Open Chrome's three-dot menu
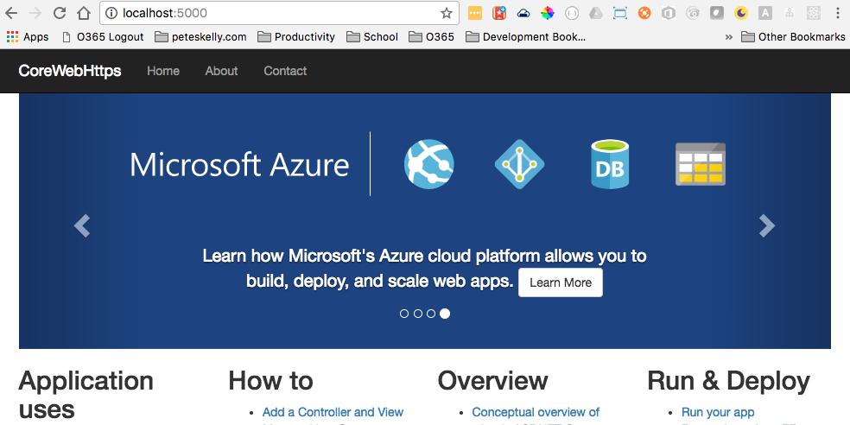The image size is (850, 425). pos(838,13)
